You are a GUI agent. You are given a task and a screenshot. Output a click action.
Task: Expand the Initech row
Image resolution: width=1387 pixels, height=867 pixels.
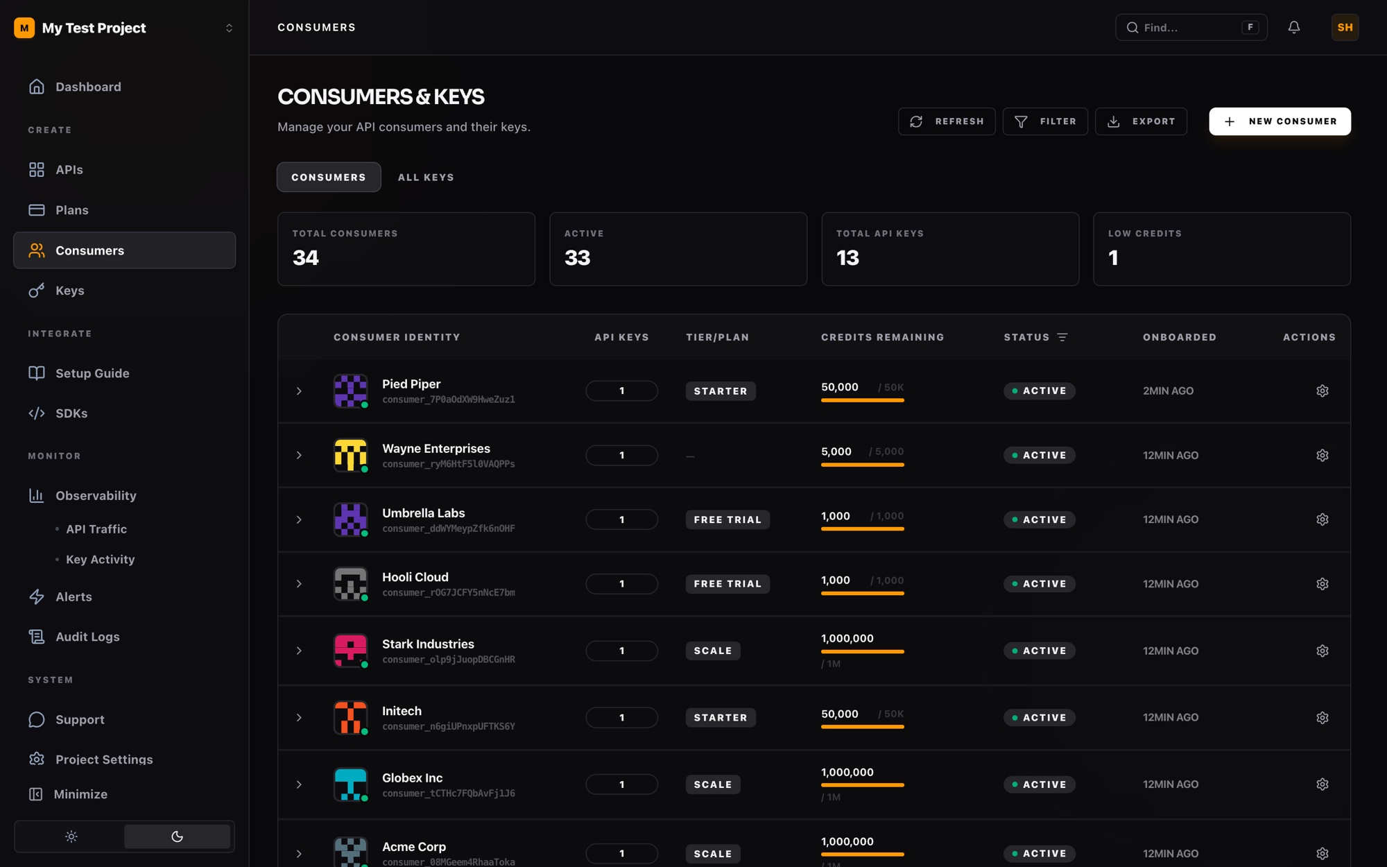point(299,718)
